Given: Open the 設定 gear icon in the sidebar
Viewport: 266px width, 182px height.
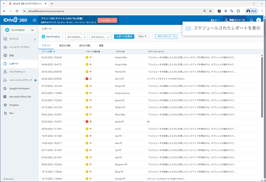Looking at the screenshot, I should 5,55.
